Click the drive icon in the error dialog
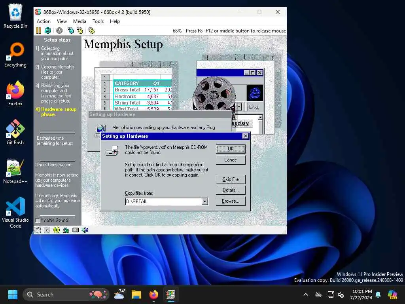Viewport: 405px width, 304px height. (112, 150)
